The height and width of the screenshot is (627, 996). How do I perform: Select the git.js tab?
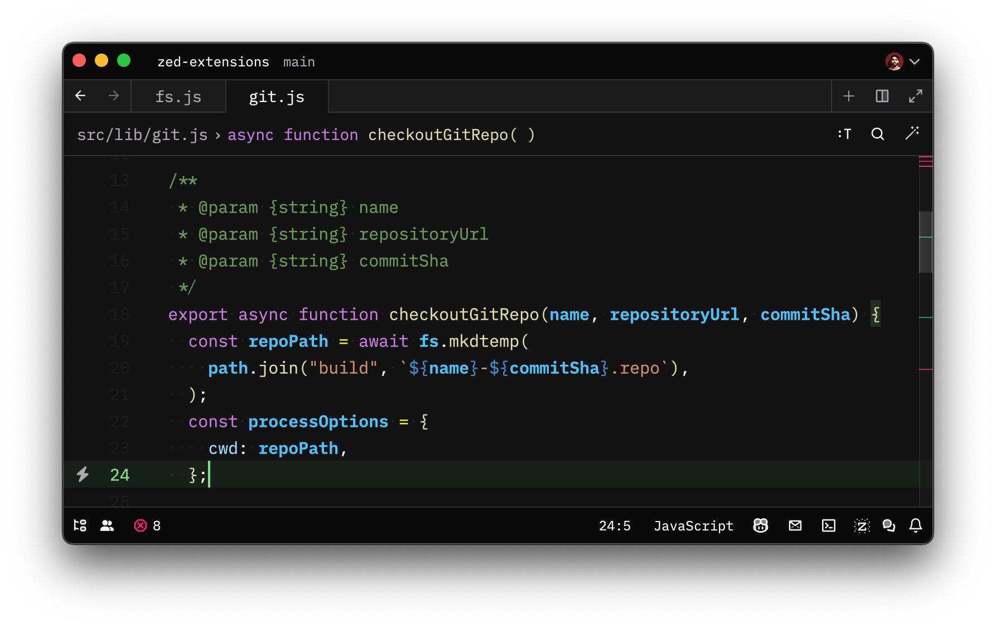277,97
